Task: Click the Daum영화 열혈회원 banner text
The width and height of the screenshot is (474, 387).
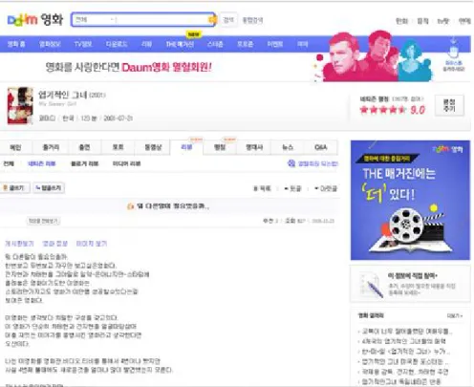Action: [129, 67]
